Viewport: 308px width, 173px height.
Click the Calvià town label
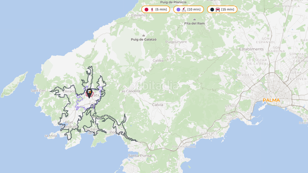157,105
